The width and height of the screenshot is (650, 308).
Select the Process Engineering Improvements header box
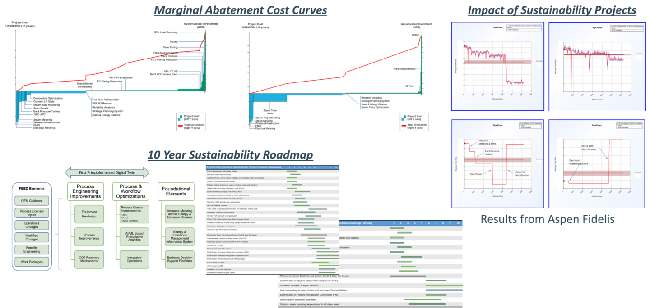(86, 191)
